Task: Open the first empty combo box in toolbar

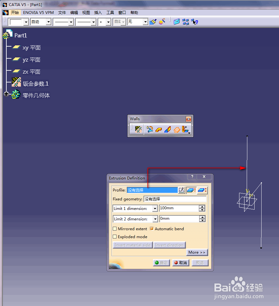Action: [x=26, y=22]
